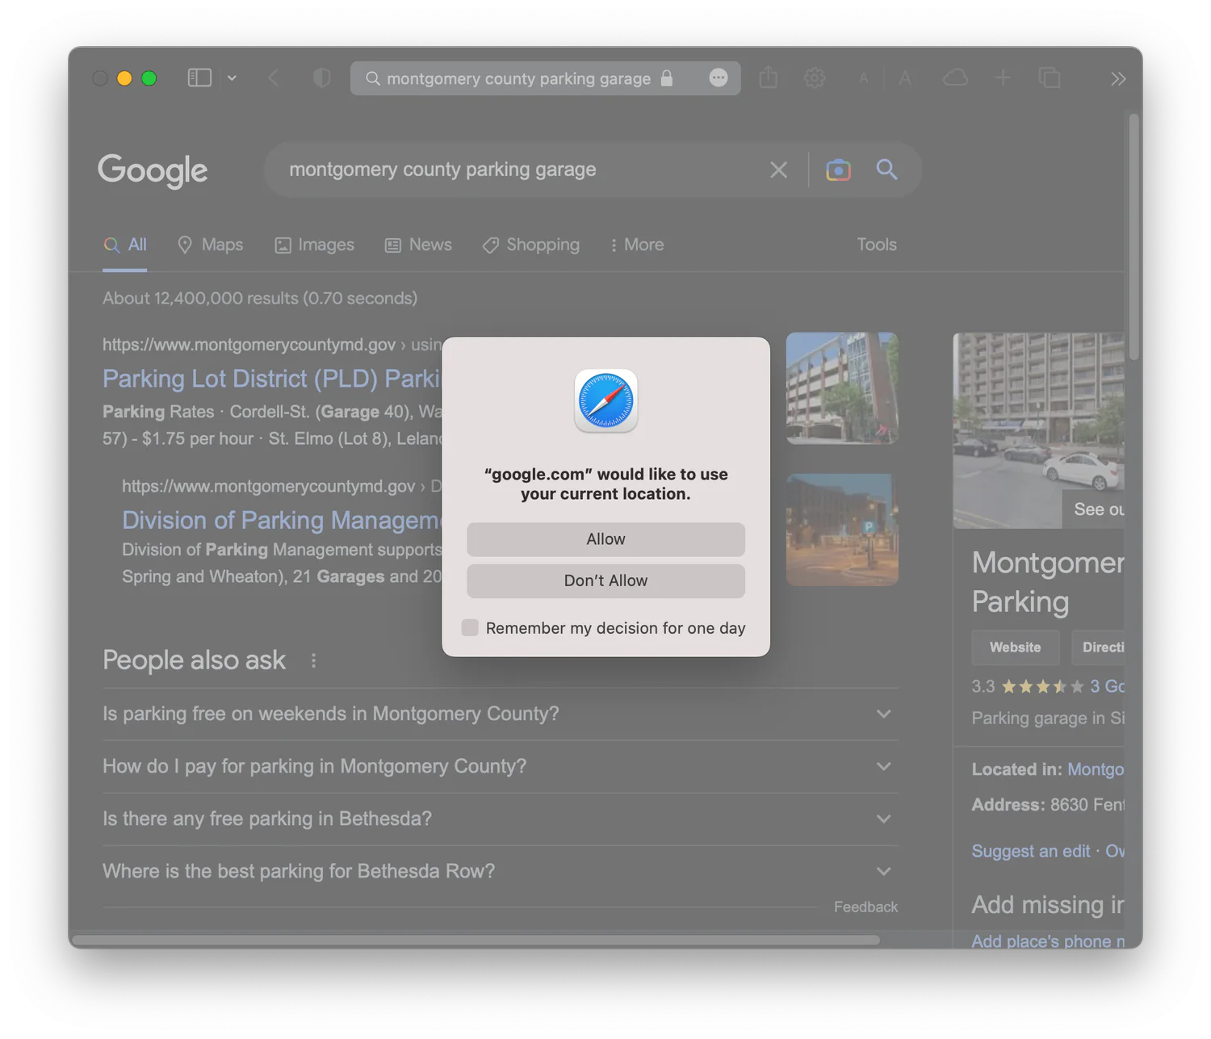Click the Google logo
Screen dimensions: 1211x1039
pyautogui.click(x=153, y=170)
